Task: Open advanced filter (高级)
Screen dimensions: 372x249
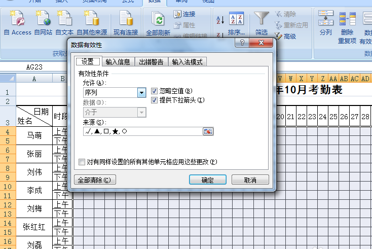Action: (285, 37)
